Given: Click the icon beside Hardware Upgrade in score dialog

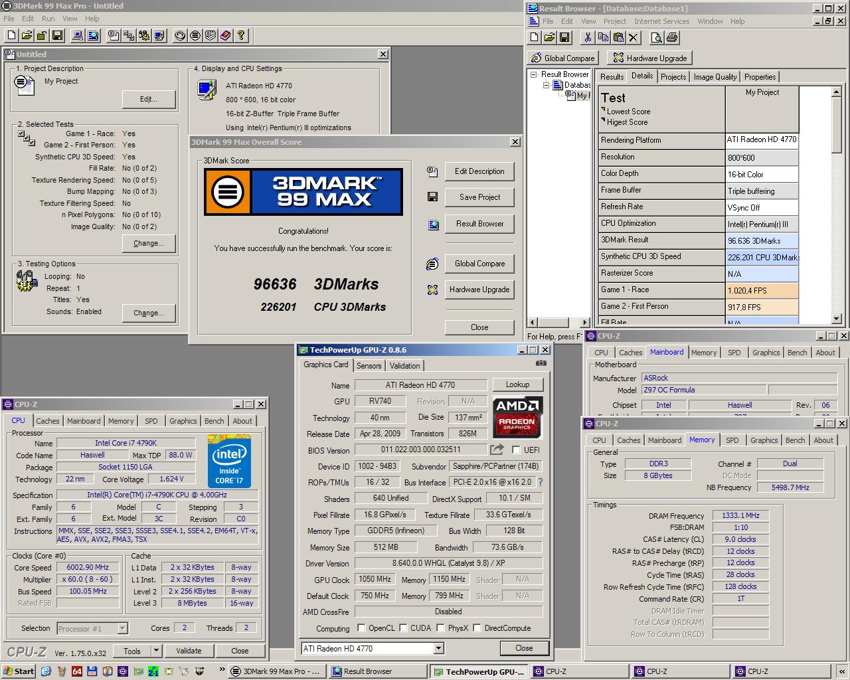Looking at the screenshot, I should 432,290.
